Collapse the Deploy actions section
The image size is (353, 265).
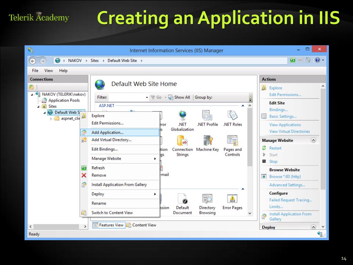[x=313, y=227]
